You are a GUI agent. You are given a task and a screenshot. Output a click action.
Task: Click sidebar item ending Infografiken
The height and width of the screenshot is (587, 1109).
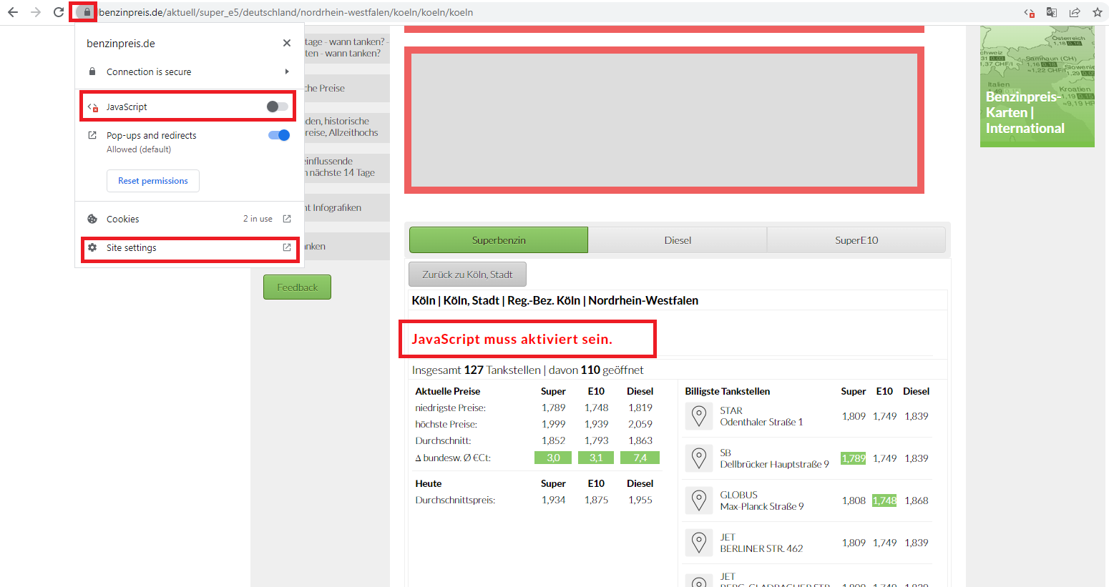coord(347,207)
